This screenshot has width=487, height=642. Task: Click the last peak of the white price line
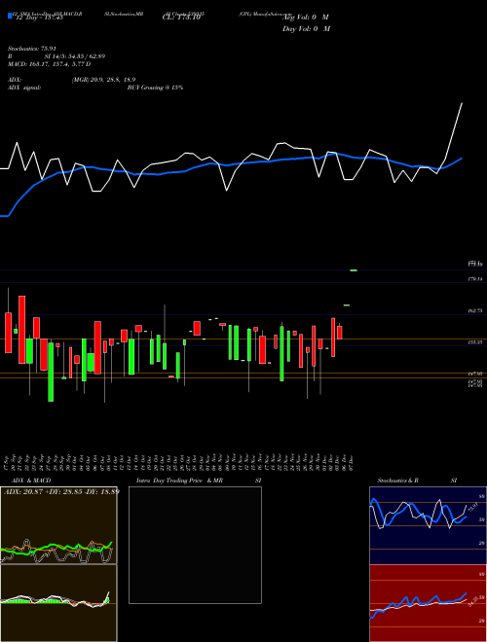point(462,103)
